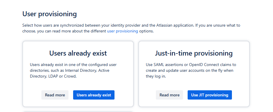273x112 pixels.
Task: Choose Use JIT provisioning
Action: 209,95
